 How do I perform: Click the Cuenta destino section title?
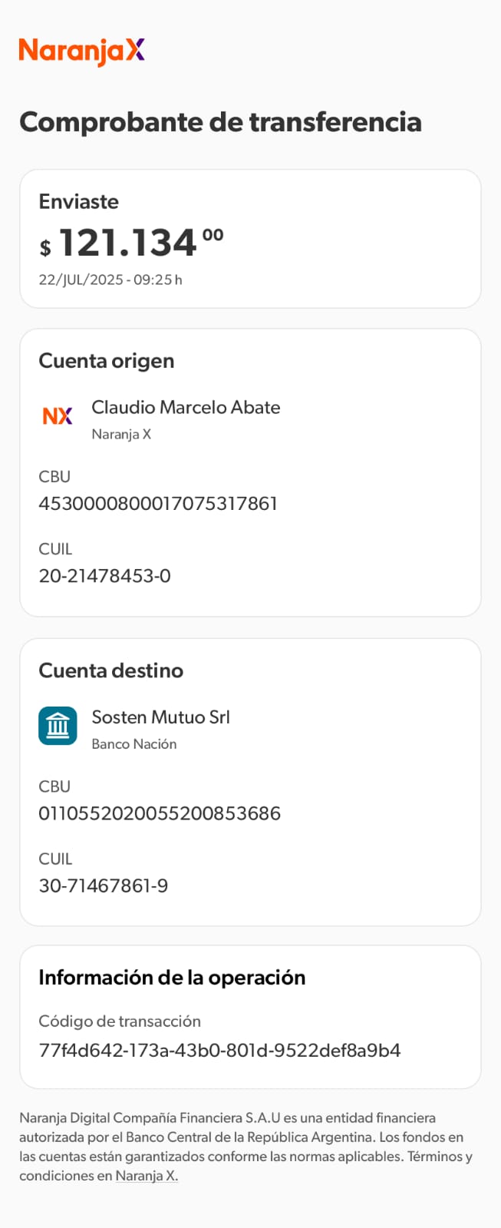pos(111,670)
